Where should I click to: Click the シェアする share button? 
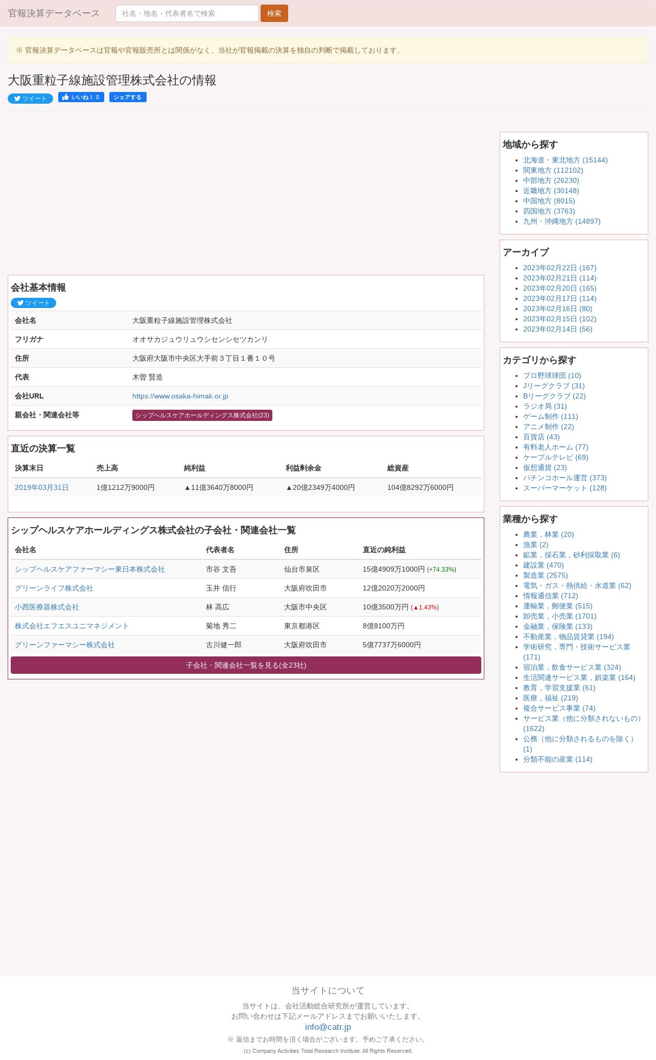pos(128,97)
